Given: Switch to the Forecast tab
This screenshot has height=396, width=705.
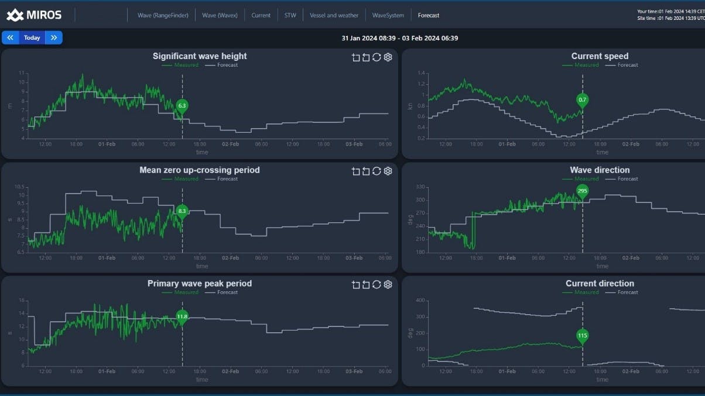Looking at the screenshot, I should pyautogui.click(x=429, y=15).
